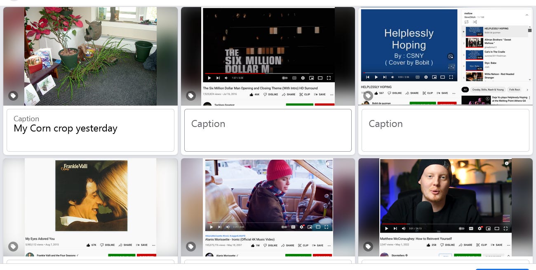Select the How to Reinvent Yourself screenshot

[x=445, y=208]
